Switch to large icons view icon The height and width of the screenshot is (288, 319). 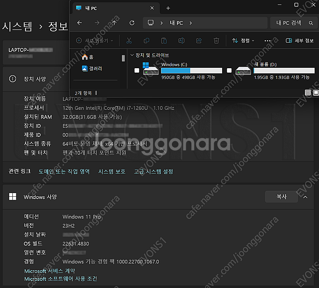(x=316, y=93)
